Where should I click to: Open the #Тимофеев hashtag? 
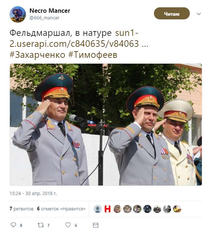point(93,55)
